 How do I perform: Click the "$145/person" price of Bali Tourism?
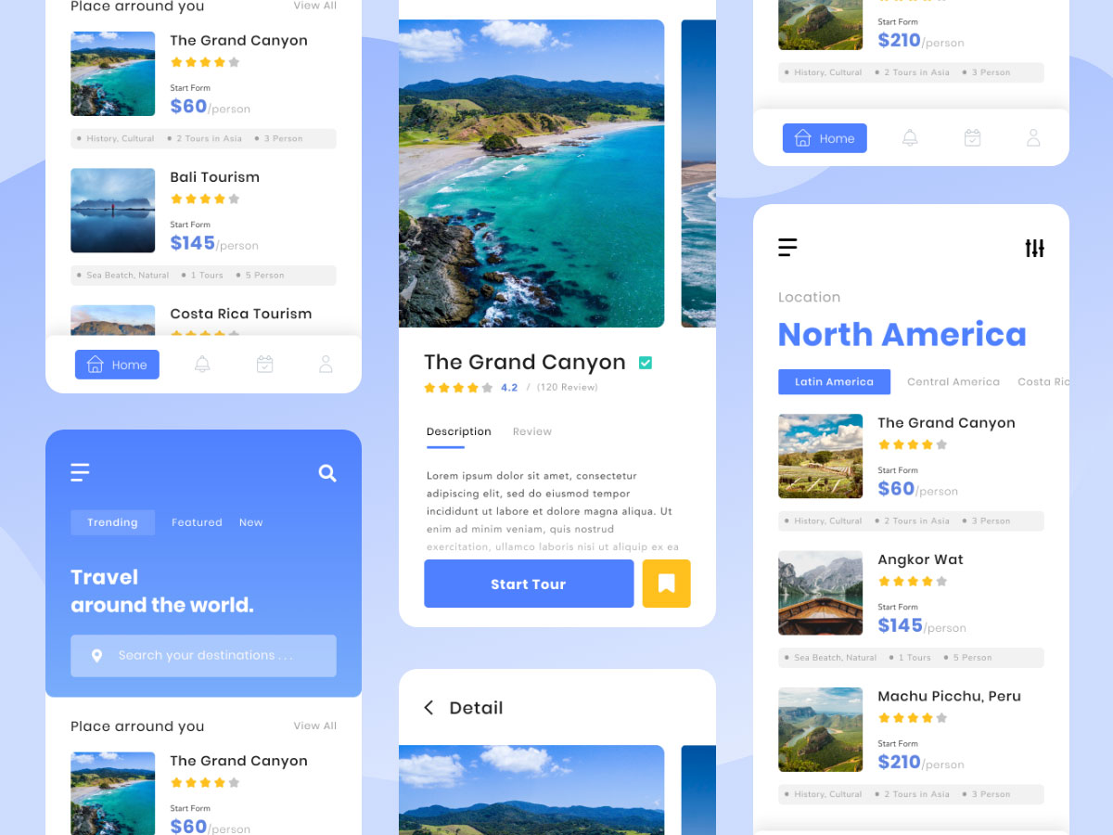click(214, 243)
